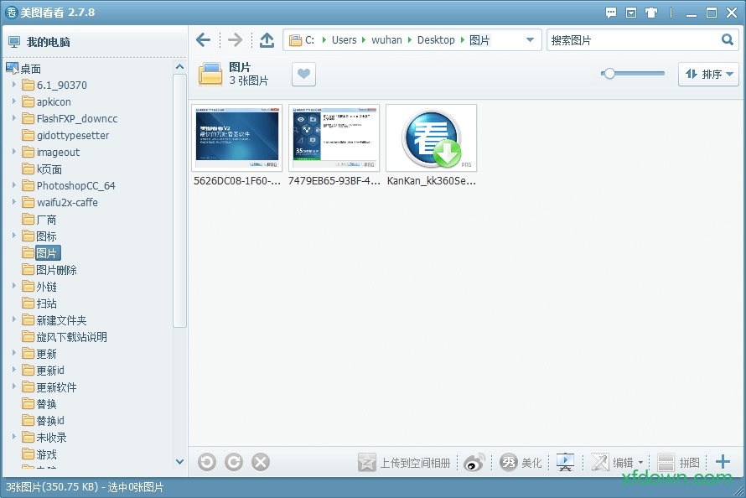Expand the PhotoshopCC_64 folder tree node
The image size is (746, 498).
pyautogui.click(x=14, y=185)
